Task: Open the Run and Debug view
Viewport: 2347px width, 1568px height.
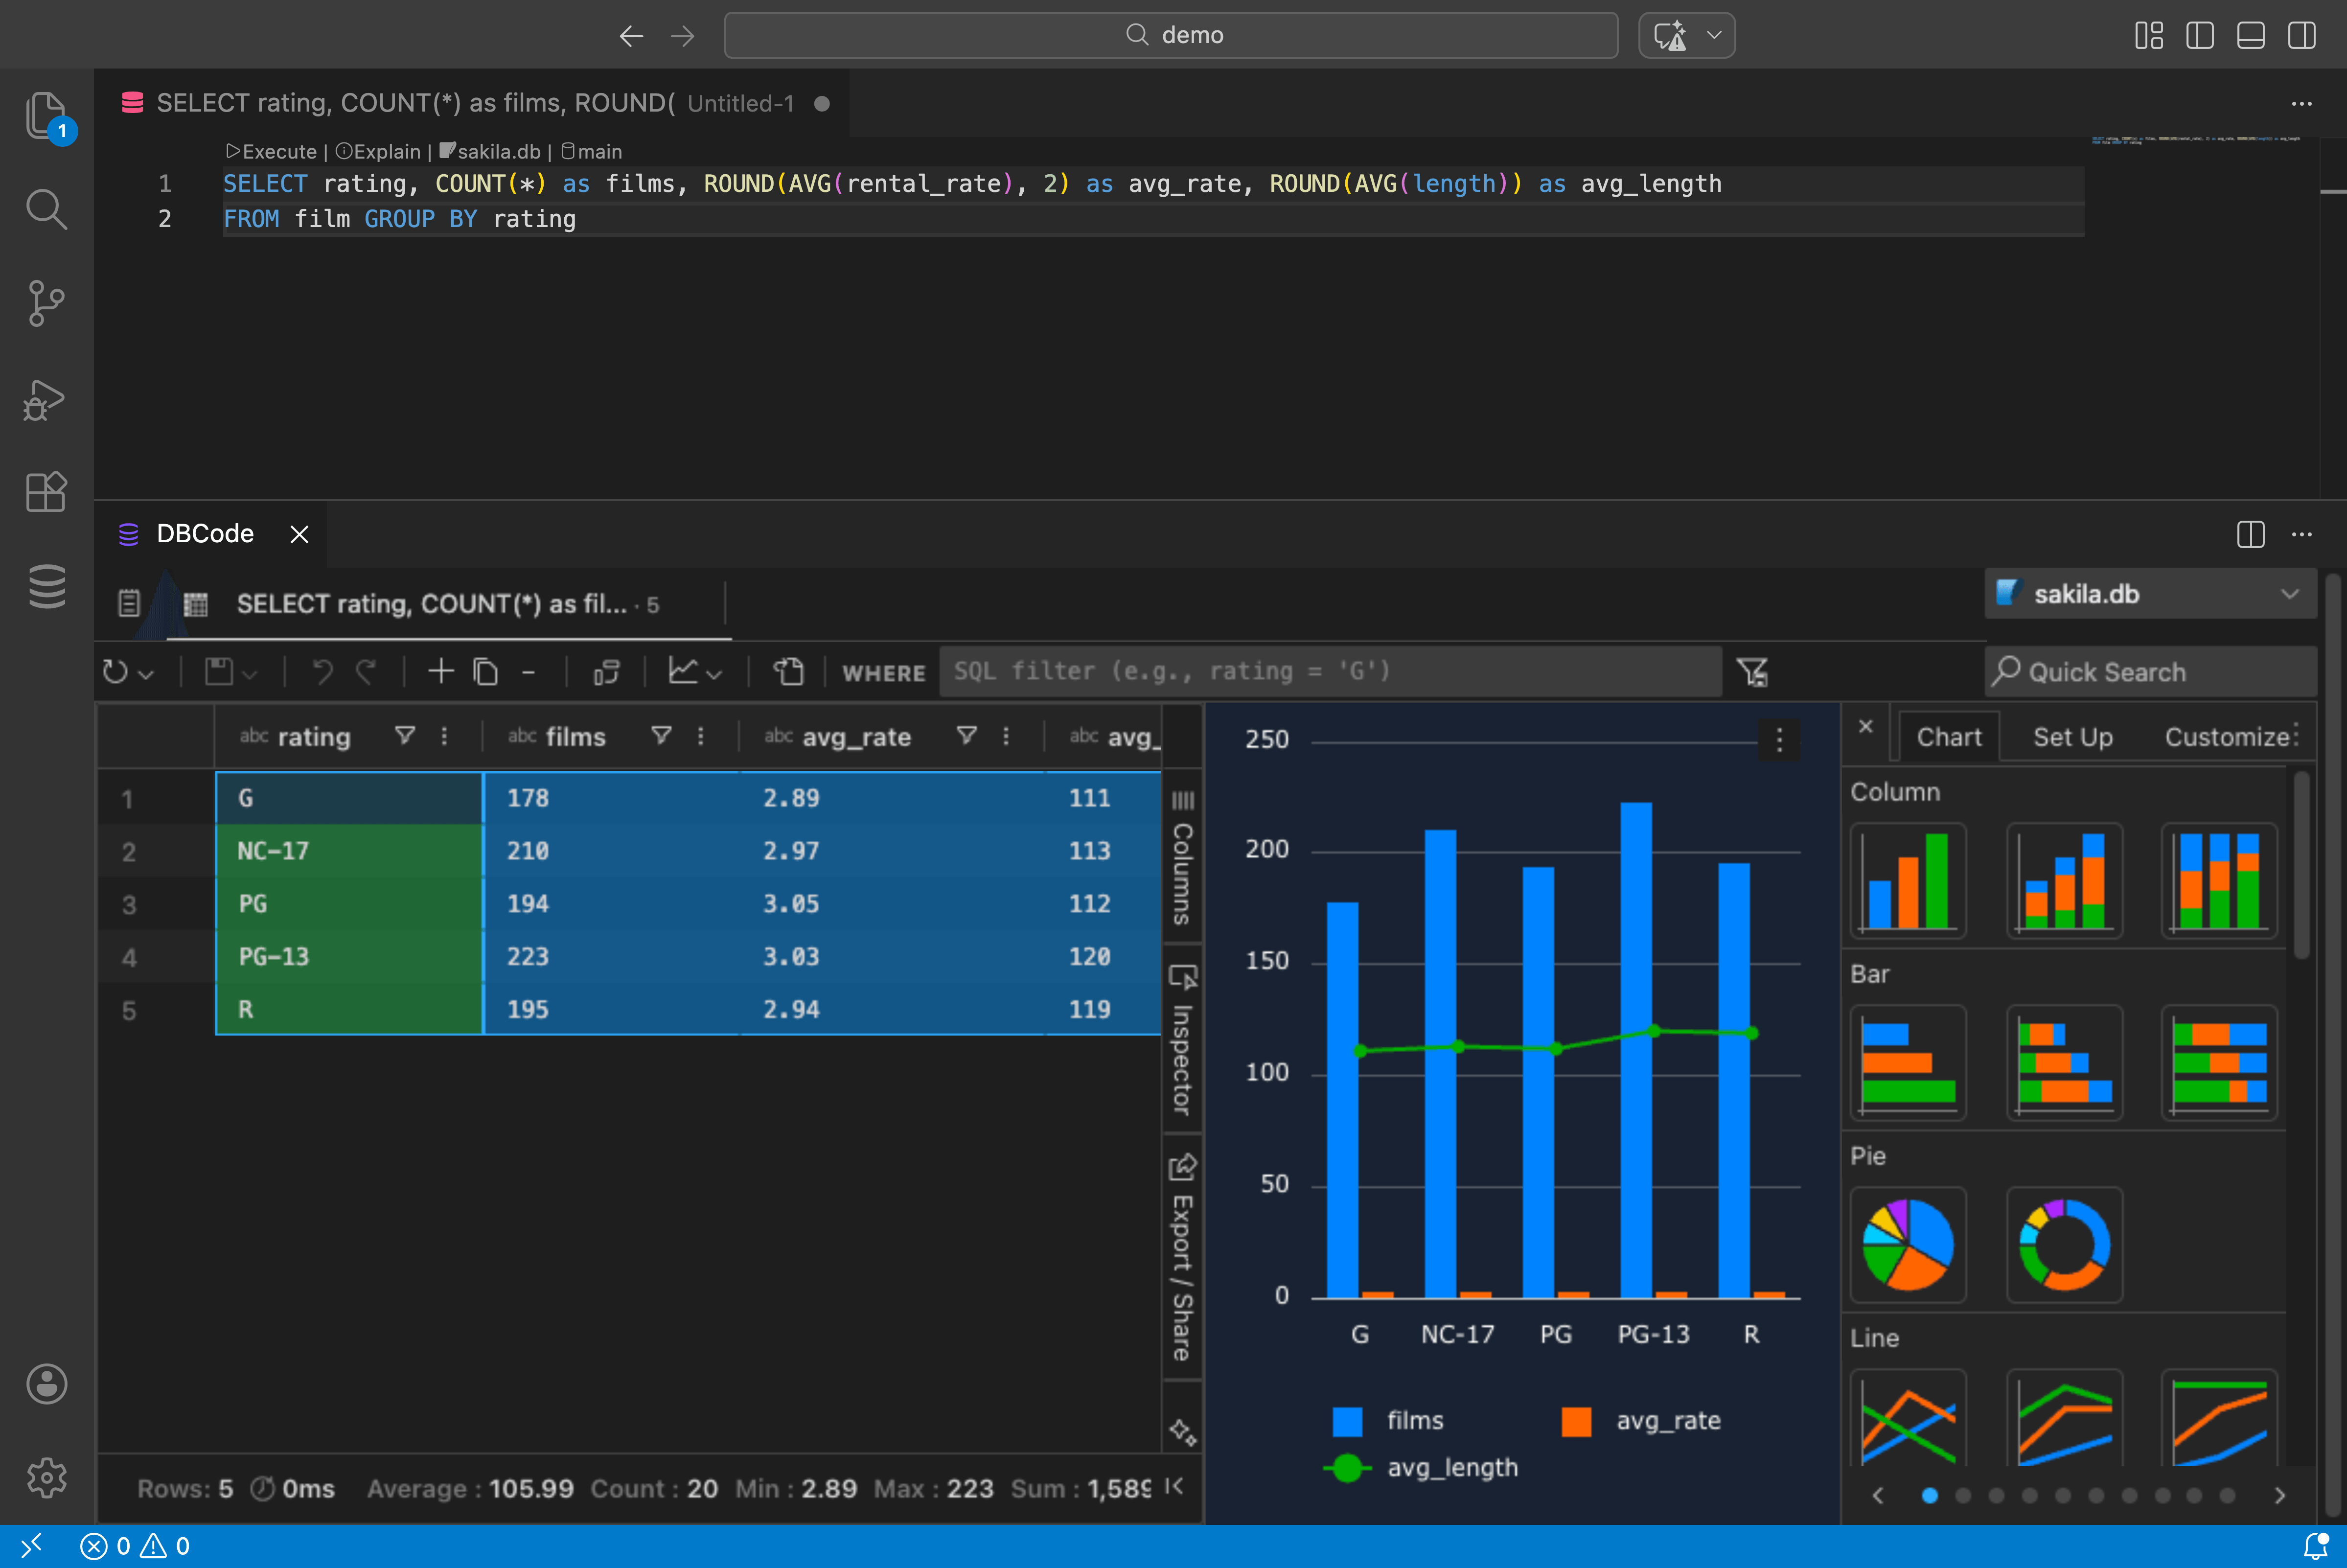Action: click(46, 399)
